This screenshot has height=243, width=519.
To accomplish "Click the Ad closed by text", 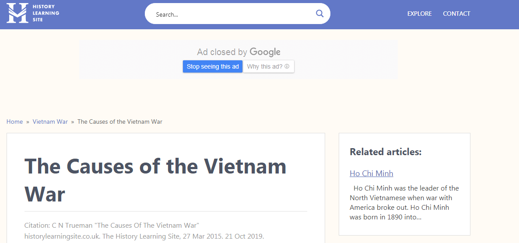I will click(222, 52).
